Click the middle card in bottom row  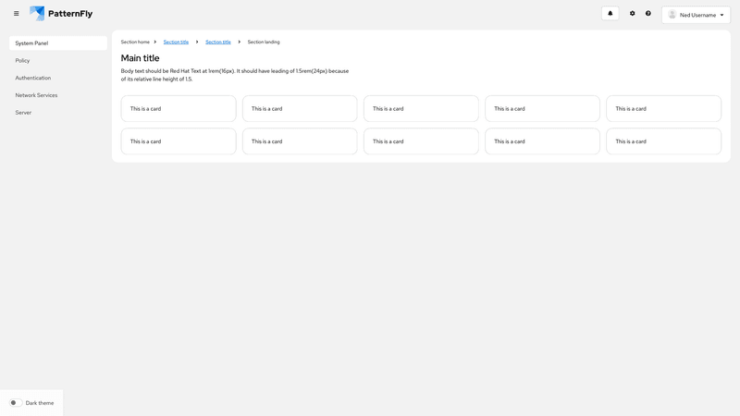[421, 141]
